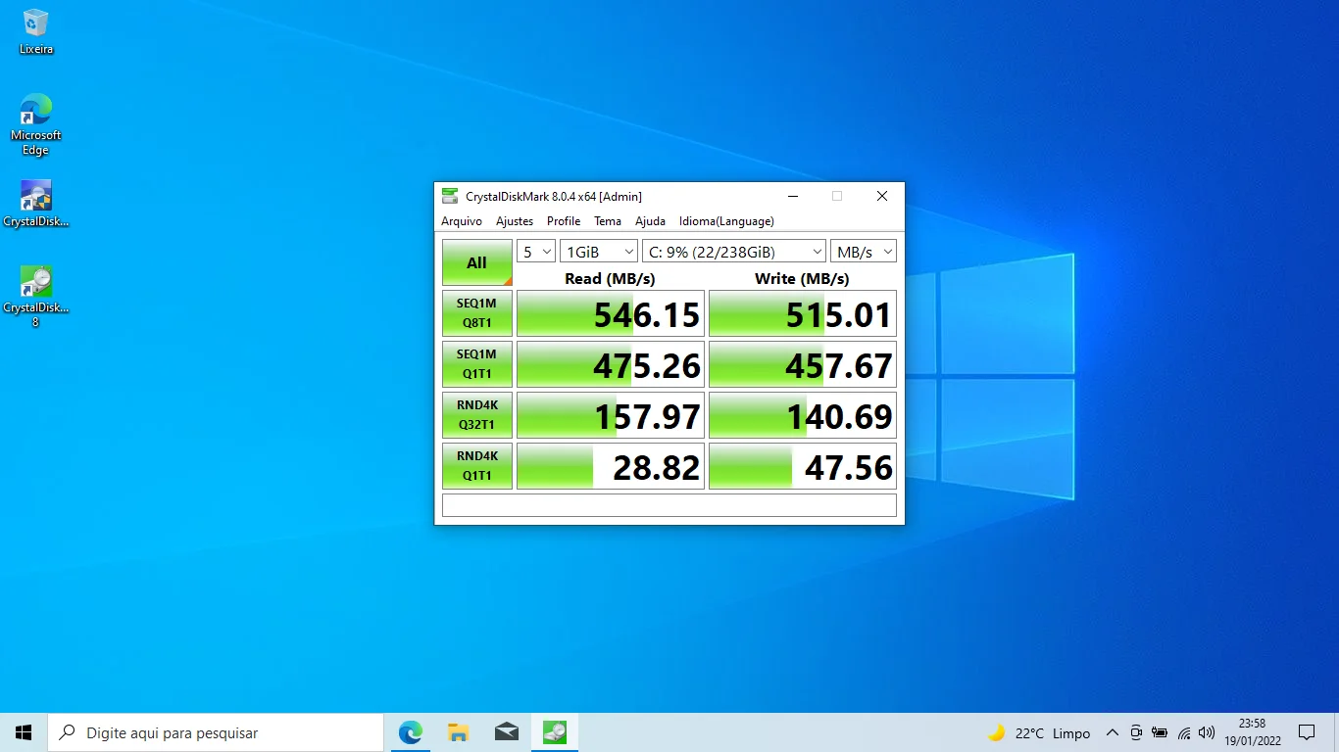Run all benchmarks with the All button
This screenshot has height=752, width=1339.
(x=477, y=262)
